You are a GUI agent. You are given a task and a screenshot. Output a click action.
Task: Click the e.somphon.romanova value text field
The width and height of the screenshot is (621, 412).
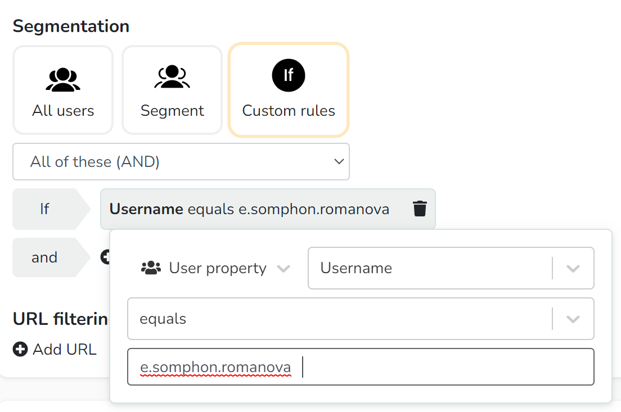361,366
